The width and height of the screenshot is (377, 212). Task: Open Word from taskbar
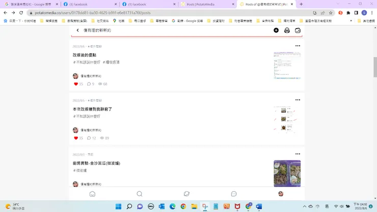coord(259,206)
